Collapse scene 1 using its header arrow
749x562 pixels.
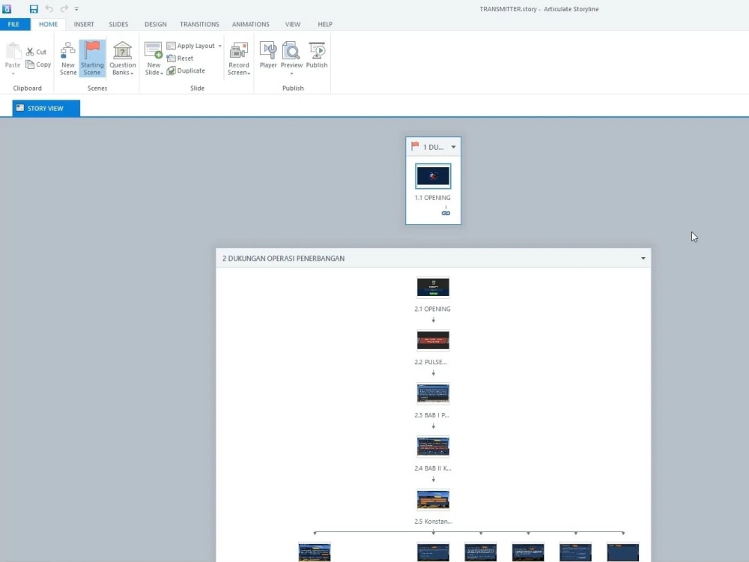click(x=453, y=147)
